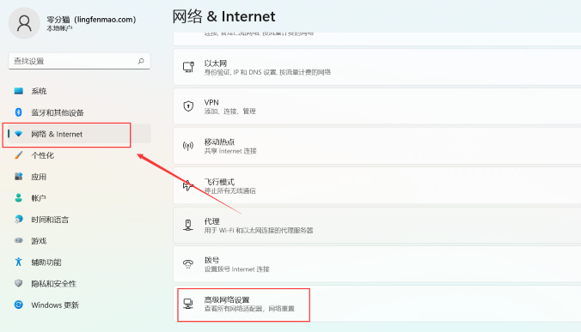Click the 零分猫 (lingfenmao.com) account name
581x332 pixels.
click(91, 19)
